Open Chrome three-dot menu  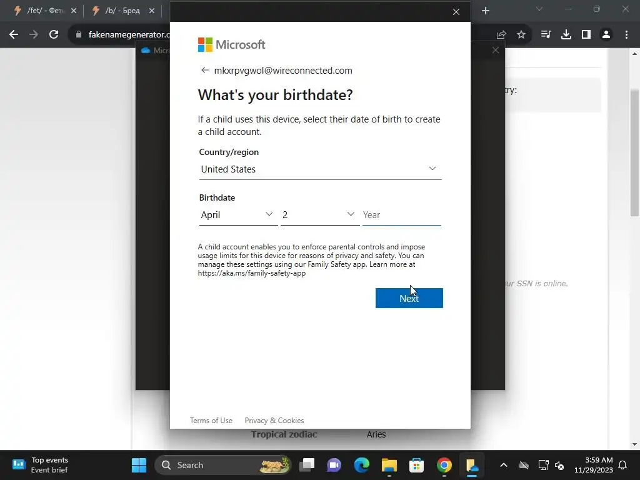coord(626,34)
